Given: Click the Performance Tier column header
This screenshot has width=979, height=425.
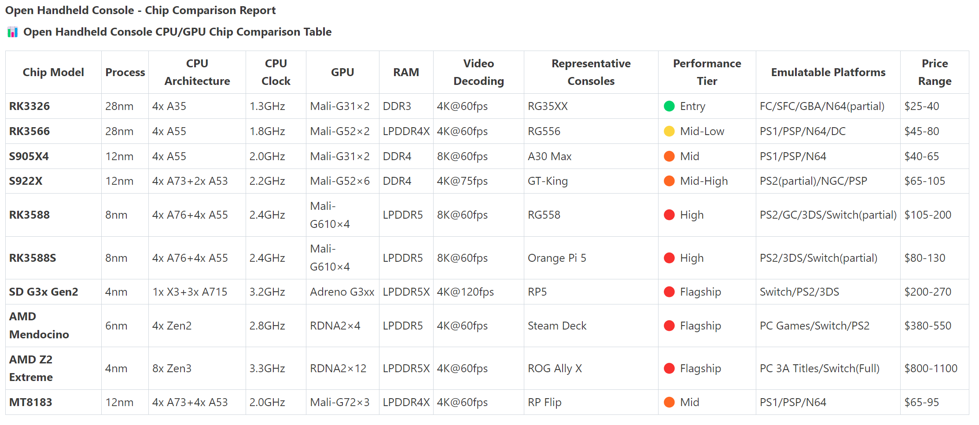Looking at the screenshot, I should 707,72.
